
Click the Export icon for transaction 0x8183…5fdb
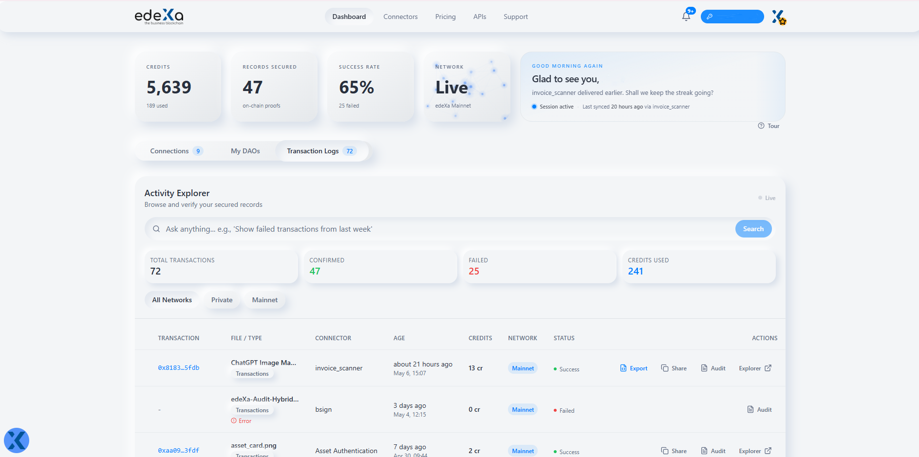click(x=623, y=368)
